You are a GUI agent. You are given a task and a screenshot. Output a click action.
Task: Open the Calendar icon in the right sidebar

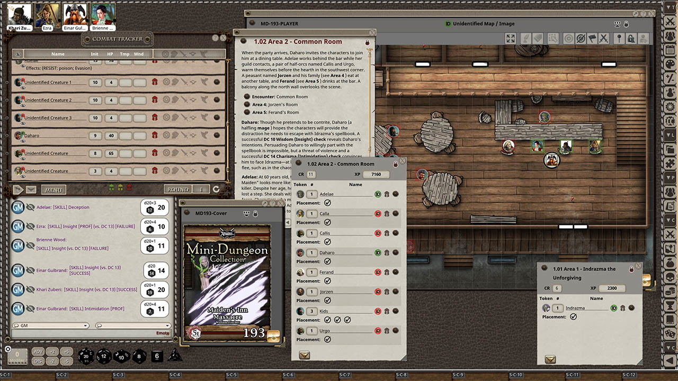tap(668, 50)
